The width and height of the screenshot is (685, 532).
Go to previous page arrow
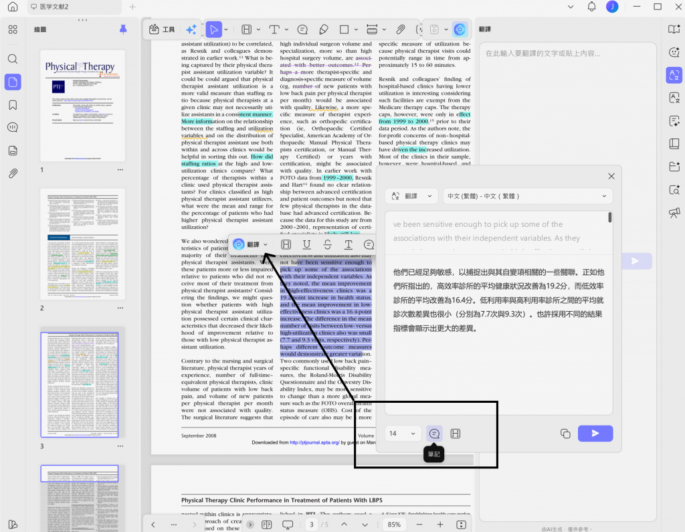point(345,525)
